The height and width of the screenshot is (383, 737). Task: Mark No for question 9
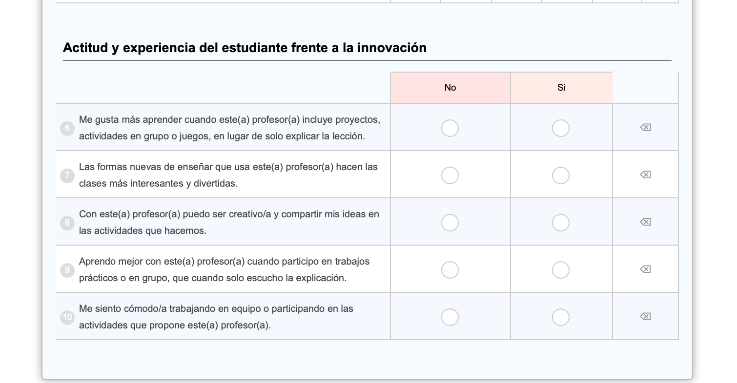point(450,270)
